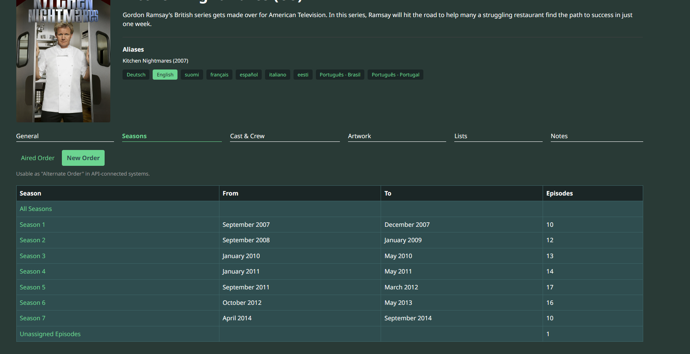
Task: Open the Lists tab
Action: pyautogui.click(x=498, y=136)
